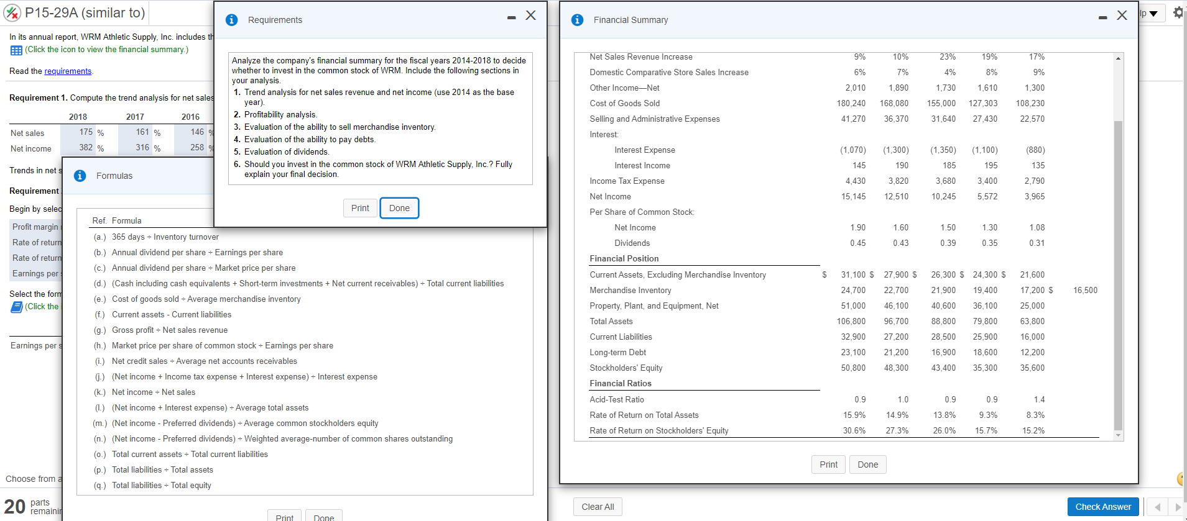Screen dimensions: 1187x521
Task: Select the 2017 Net income percentage field
Action: (135, 148)
